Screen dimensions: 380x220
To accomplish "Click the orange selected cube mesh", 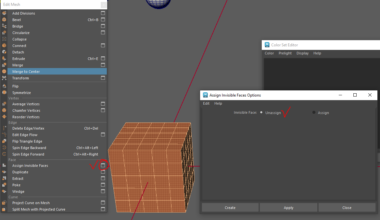I will 146,168.
